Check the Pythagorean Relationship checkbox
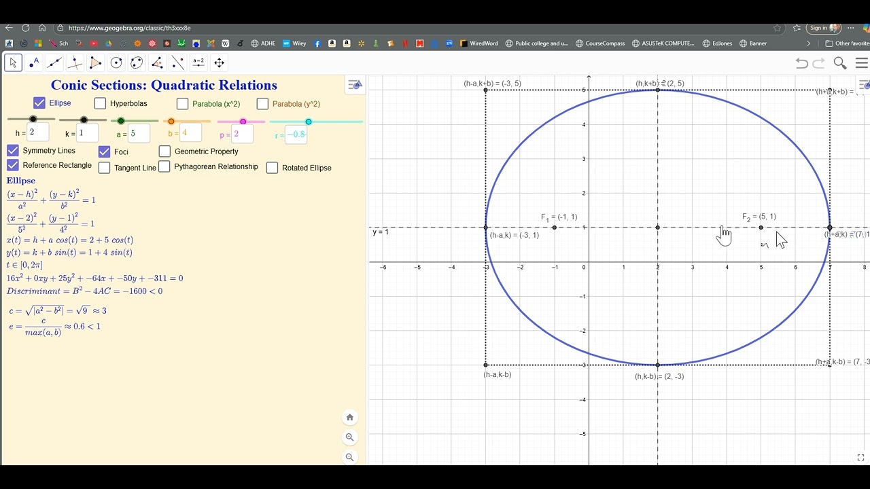 [164, 166]
